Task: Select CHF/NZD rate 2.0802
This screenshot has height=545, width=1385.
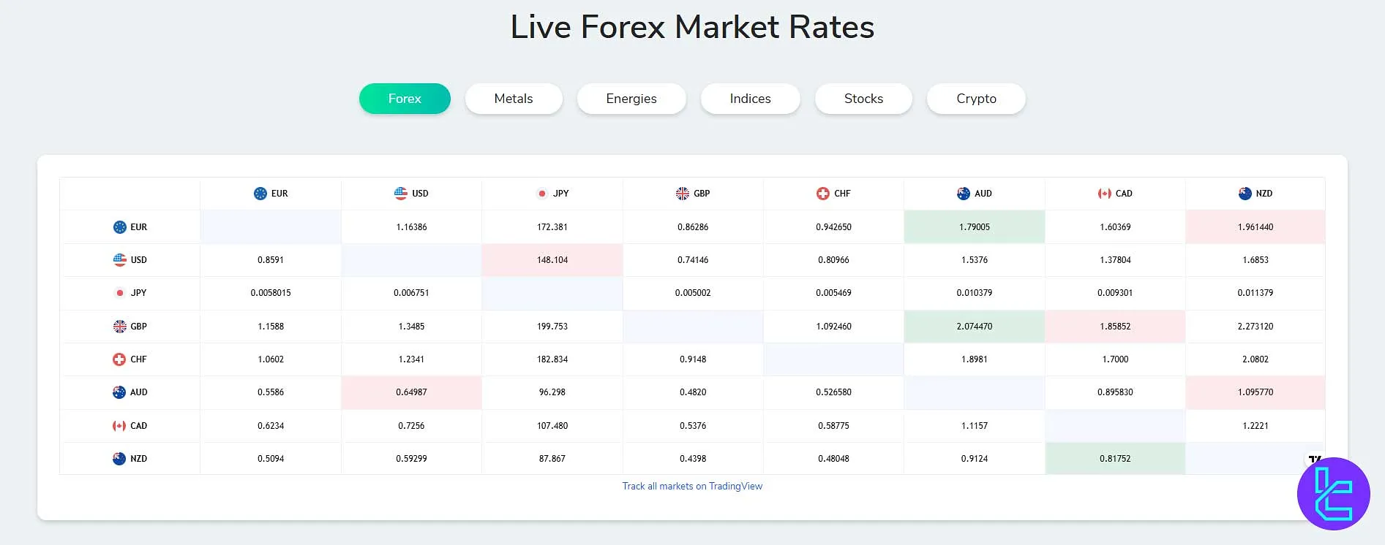Action: pyautogui.click(x=1255, y=359)
